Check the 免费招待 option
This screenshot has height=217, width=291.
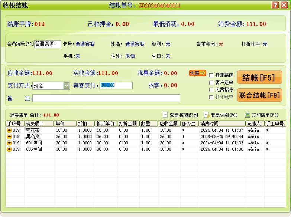pyautogui.click(x=211, y=90)
